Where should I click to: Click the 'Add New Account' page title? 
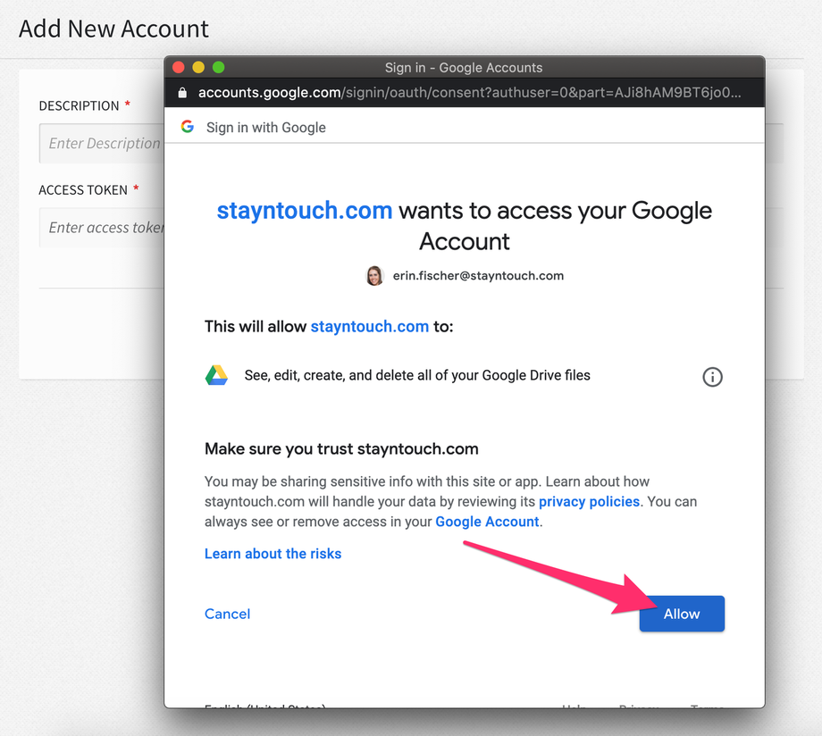click(113, 29)
